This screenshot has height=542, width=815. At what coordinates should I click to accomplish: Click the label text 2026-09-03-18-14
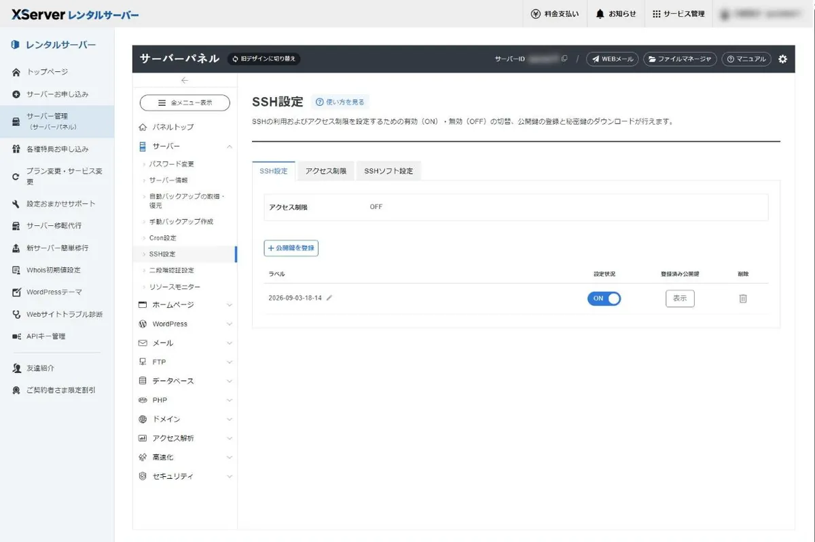[295, 298]
